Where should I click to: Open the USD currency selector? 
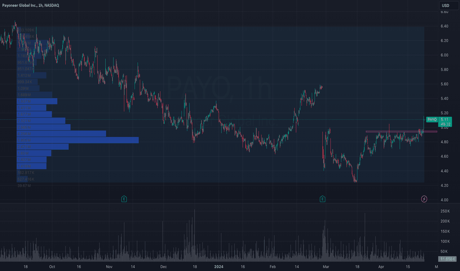[449, 5]
